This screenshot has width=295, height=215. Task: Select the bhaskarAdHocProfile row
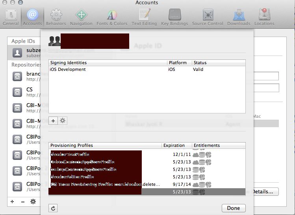(147, 177)
